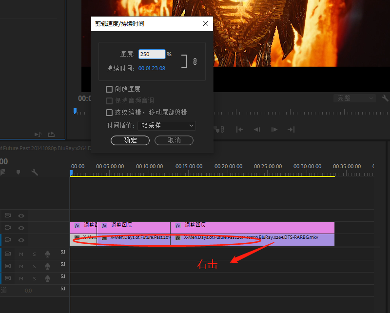Click the Program monitor blue playhead
This screenshot has height=313, width=390.
(75, 111)
